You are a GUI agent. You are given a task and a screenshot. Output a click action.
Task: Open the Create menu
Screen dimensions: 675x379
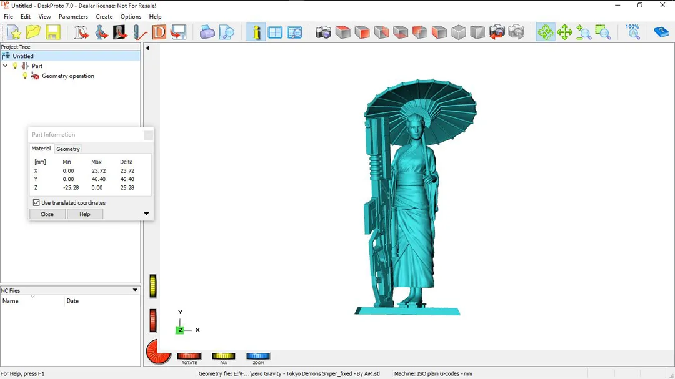(x=104, y=17)
